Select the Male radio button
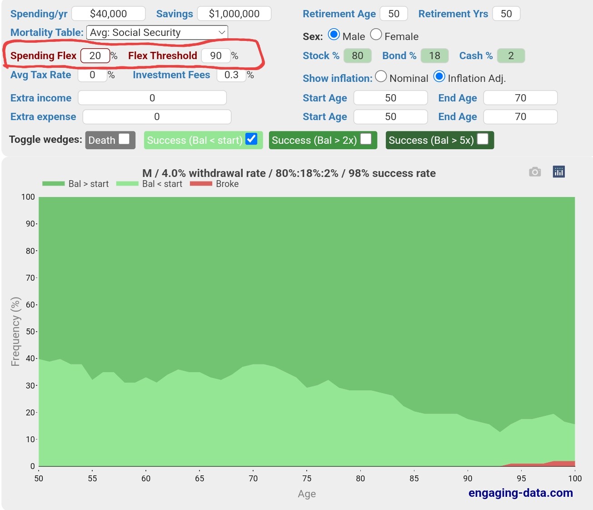This screenshot has width=593, height=510. tap(334, 35)
